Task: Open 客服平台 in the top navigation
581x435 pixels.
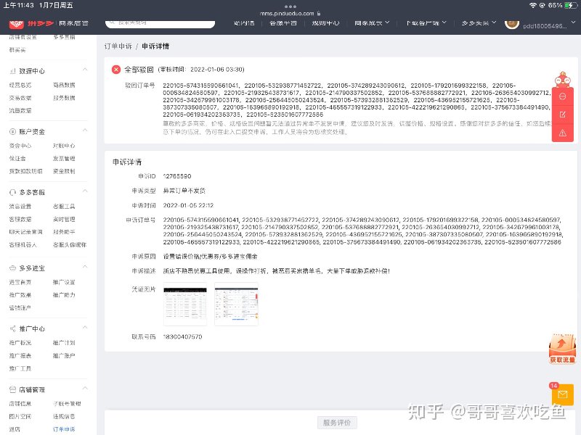Action: coord(283,23)
